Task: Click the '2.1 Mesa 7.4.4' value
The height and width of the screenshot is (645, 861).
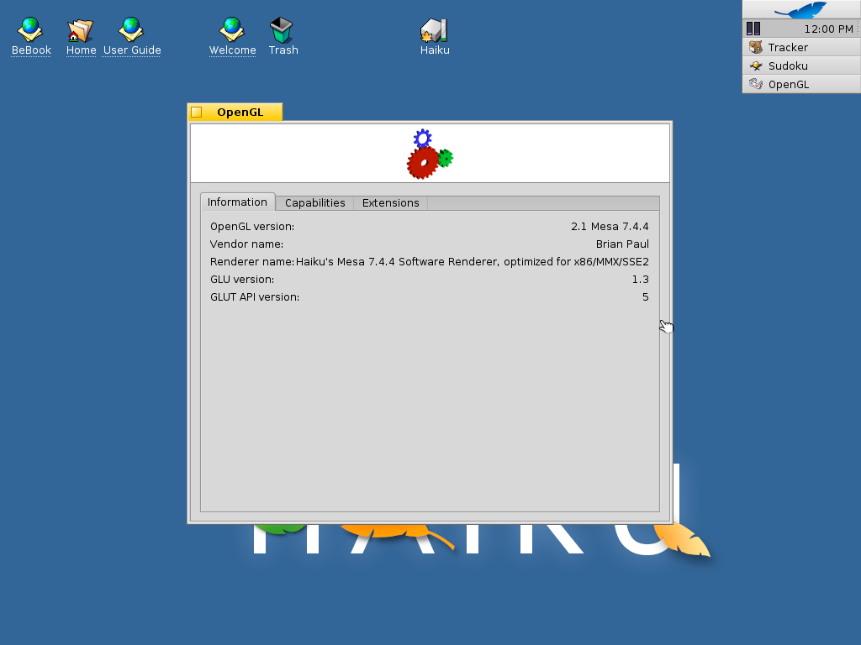Action: [610, 227]
